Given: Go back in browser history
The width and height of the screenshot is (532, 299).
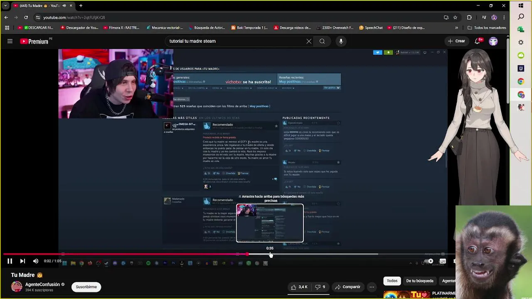Looking at the screenshot, I should tap(6, 17).
